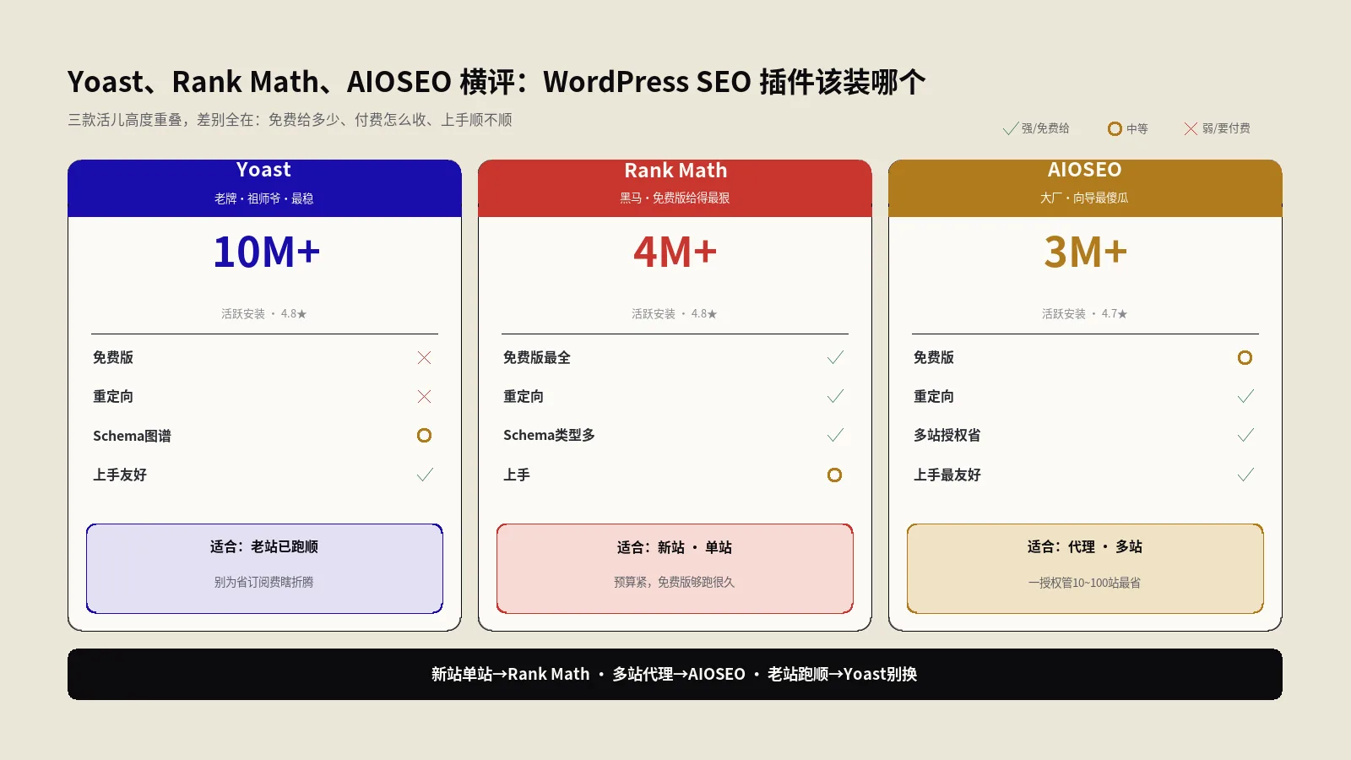Click the 多站授权省 label
This screenshot has height=760, width=1351.
coord(947,436)
